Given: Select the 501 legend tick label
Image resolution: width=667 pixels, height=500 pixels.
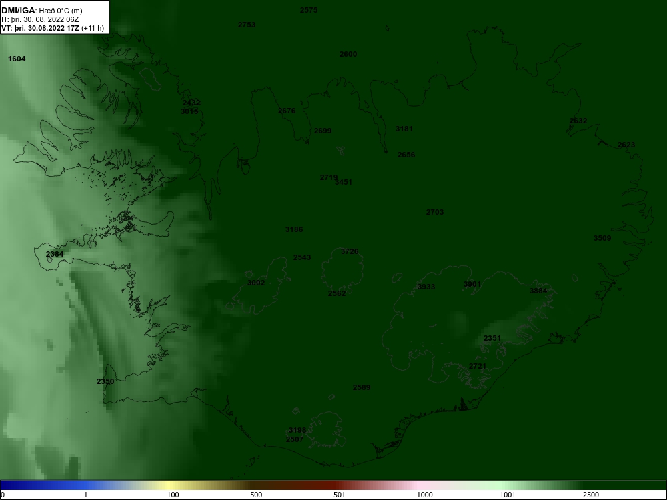Looking at the screenshot, I should click(340, 495).
